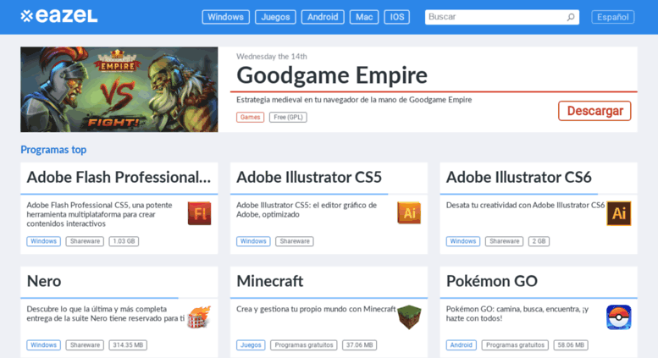Image resolution: width=658 pixels, height=358 pixels.
Task: Open the Programas top heading link
Action: click(x=53, y=150)
